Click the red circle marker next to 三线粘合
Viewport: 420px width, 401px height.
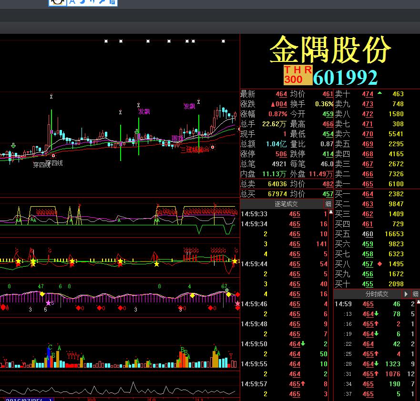(213, 147)
